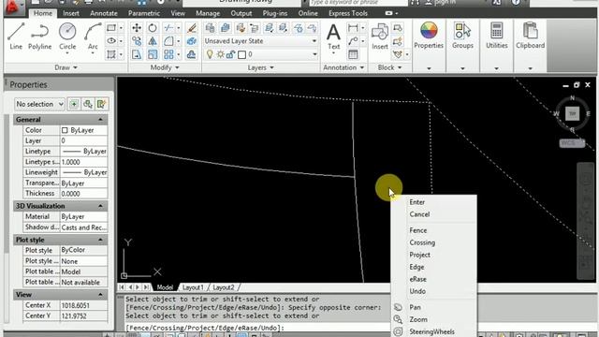Open the No selection dropdown
Viewport: 599px width, 337px height.
point(39,104)
